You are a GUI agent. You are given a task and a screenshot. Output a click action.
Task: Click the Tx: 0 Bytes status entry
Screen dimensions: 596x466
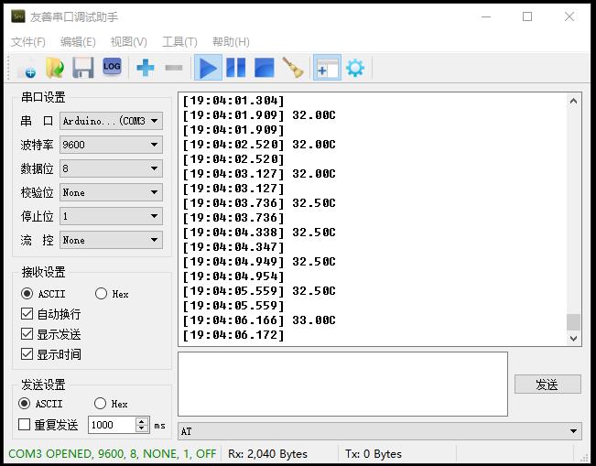(374, 454)
